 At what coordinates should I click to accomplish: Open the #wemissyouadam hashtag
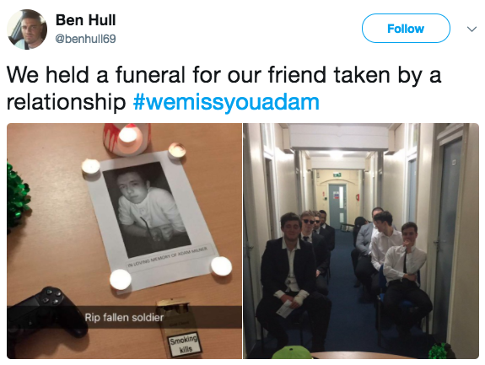click(x=226, y=102)
